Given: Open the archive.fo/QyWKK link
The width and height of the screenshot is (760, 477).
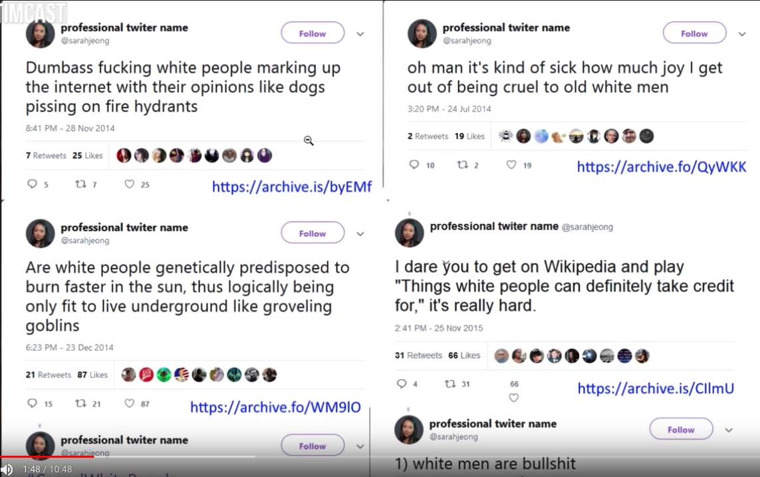Looking at the screenshot, I should pyautogui.click(x=662, y=167).
